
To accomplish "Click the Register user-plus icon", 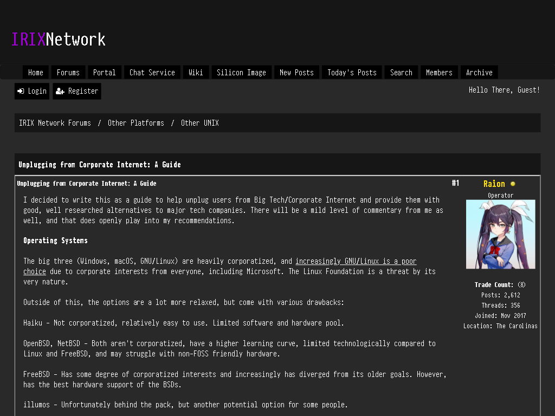I will [60, 91].
